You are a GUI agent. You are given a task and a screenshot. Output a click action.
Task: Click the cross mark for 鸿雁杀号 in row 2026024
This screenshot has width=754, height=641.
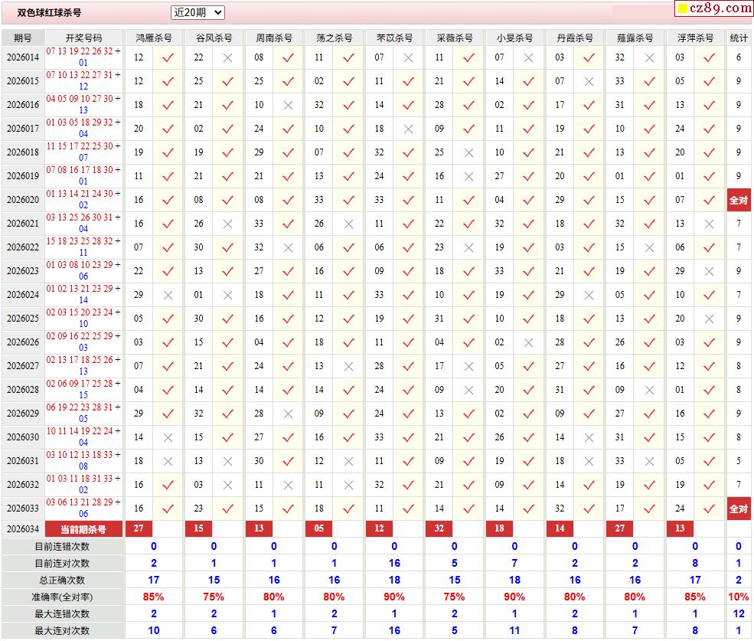168,295
